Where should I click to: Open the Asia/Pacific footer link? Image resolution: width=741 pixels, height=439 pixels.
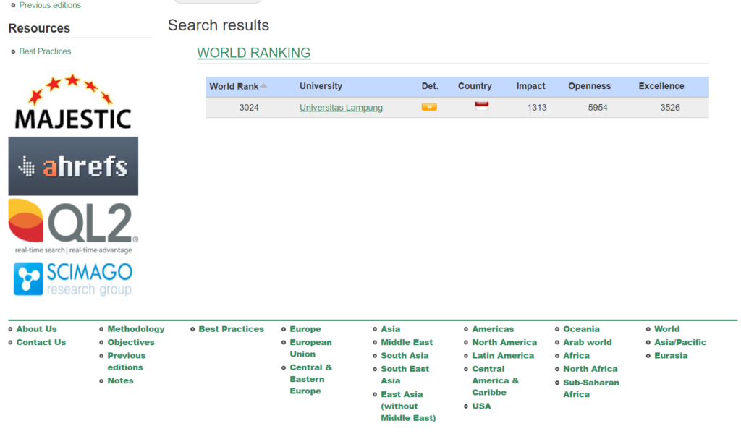point(680,342)
